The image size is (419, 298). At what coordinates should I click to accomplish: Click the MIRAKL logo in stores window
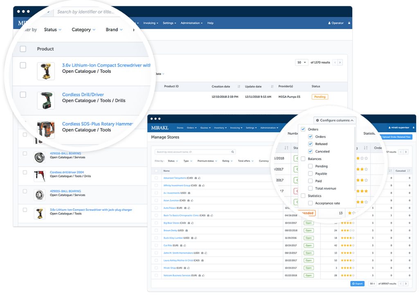(160, 128)
